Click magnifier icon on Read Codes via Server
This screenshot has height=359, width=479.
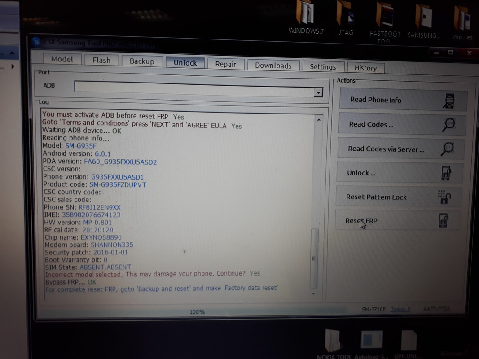pos(447,149)
